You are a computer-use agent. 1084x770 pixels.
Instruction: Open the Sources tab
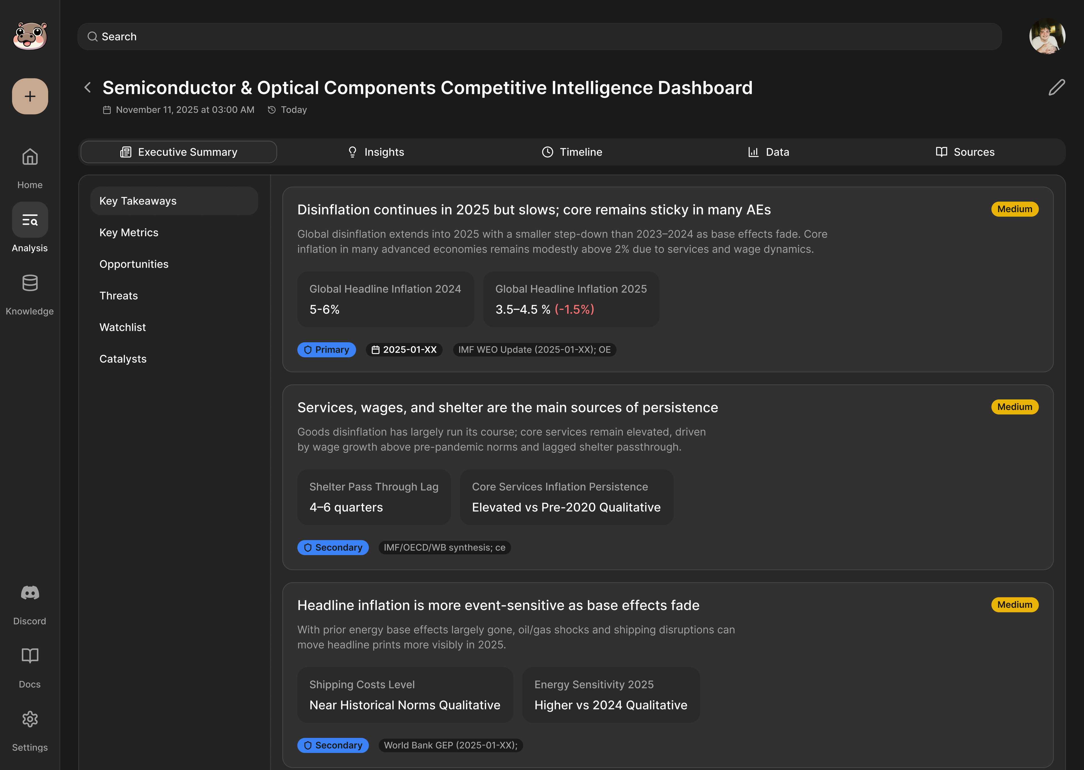pos(965,152)
